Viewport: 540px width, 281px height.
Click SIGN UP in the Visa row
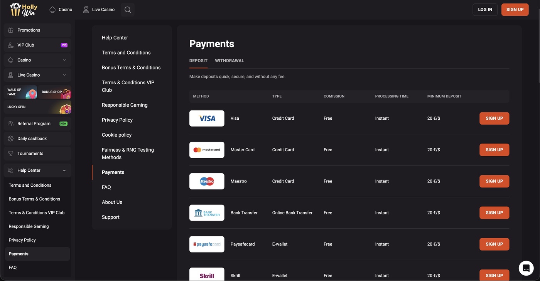click(x=494, y=119)
